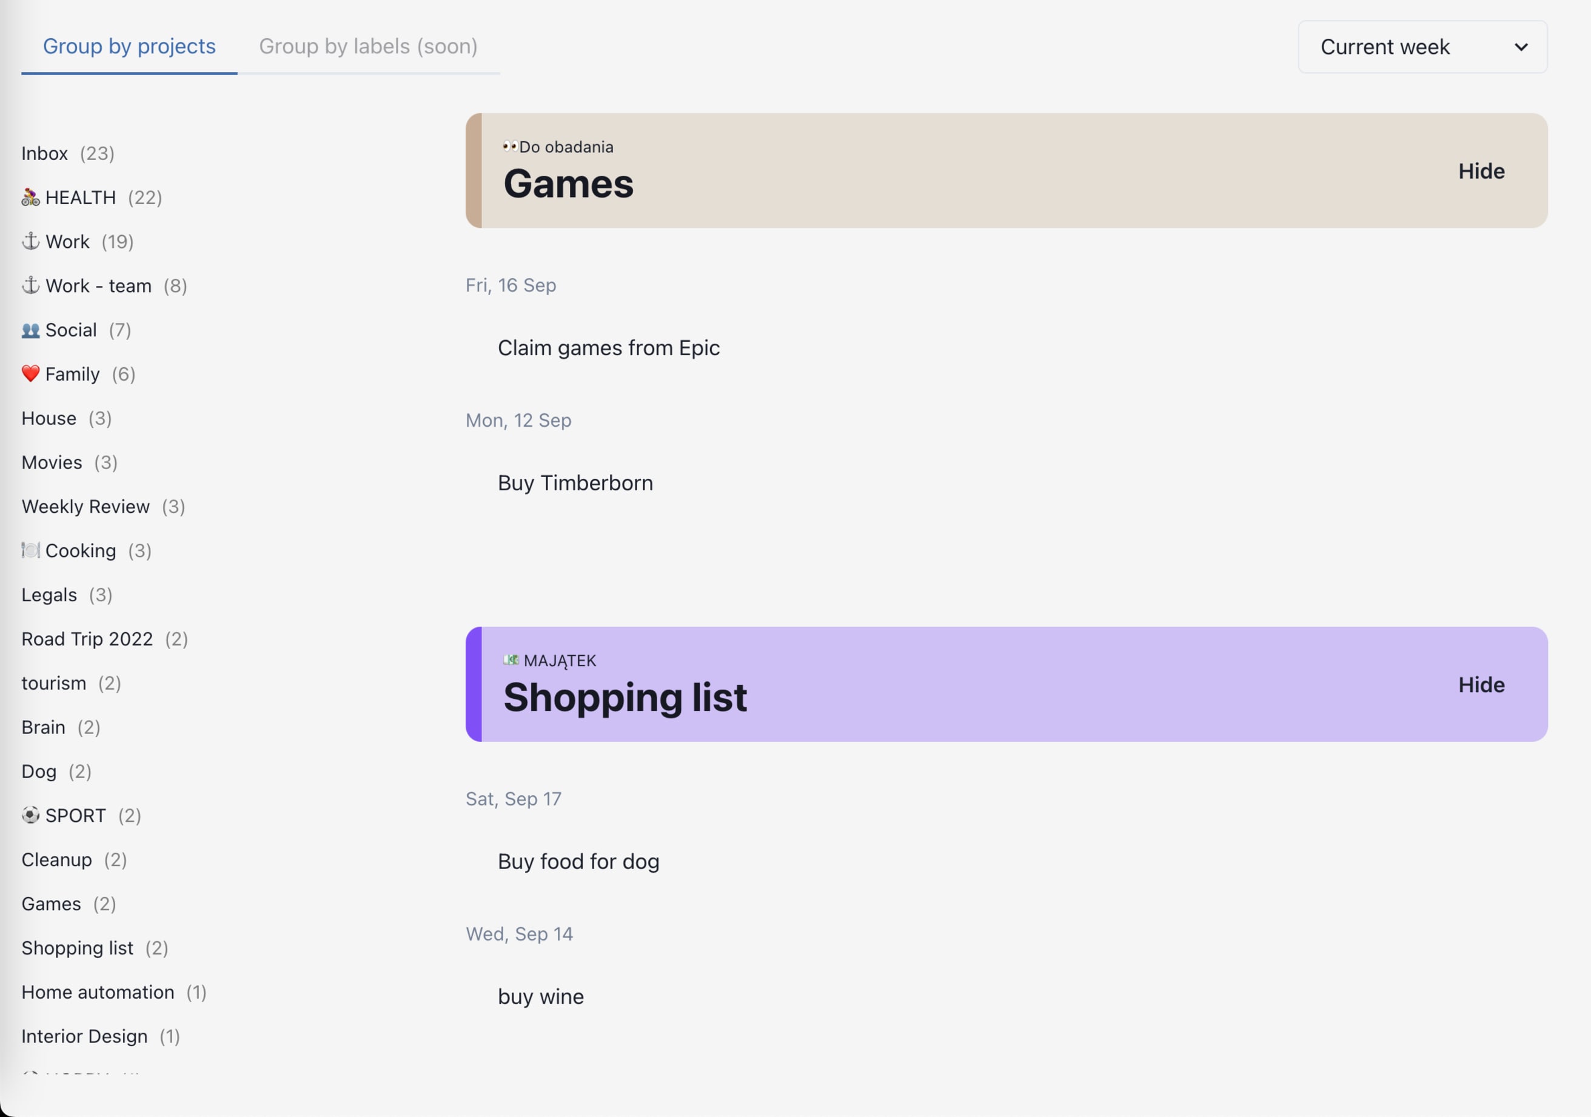Toggle visibility of Do obadania label
Viewport: 1591px width, 1117px height.
pyautogui.click(x=1481, y=169)
